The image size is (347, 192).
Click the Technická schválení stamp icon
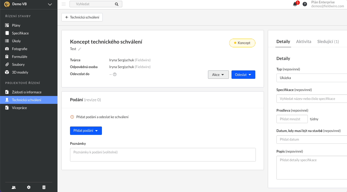click(7, 100)
